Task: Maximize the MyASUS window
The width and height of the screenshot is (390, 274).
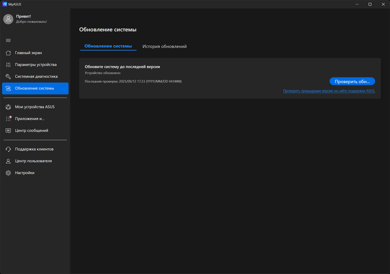Action: (370, 4)
